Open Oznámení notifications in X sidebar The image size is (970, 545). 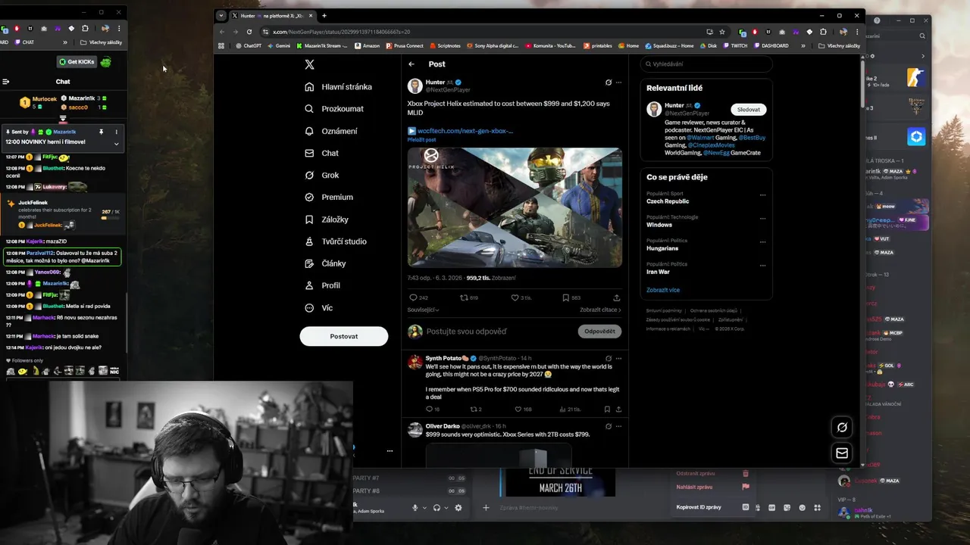tap(331, 131)
